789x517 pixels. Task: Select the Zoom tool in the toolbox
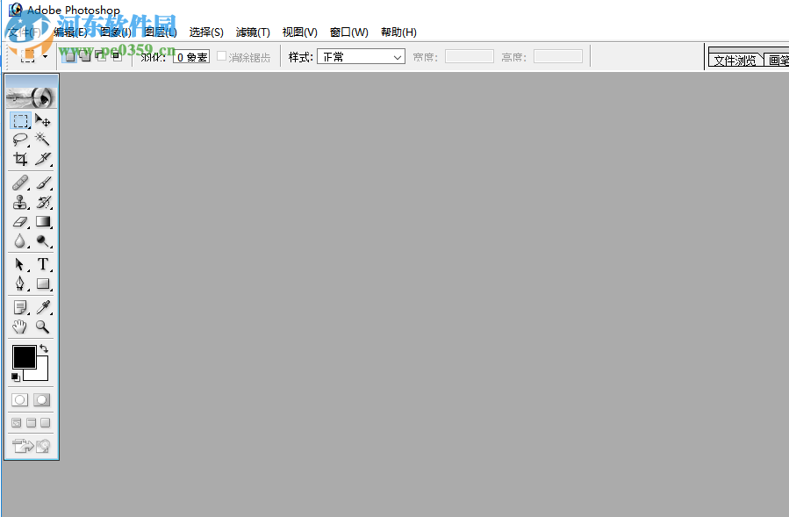(43, 327)
